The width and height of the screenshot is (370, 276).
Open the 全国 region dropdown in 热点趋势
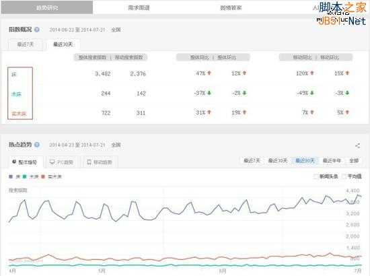point(116,145)
